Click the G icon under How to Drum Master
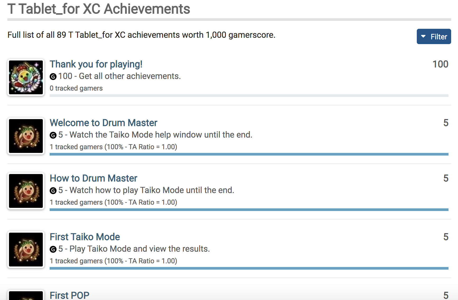Screen dimensions: 458x300 coord(53,190)
